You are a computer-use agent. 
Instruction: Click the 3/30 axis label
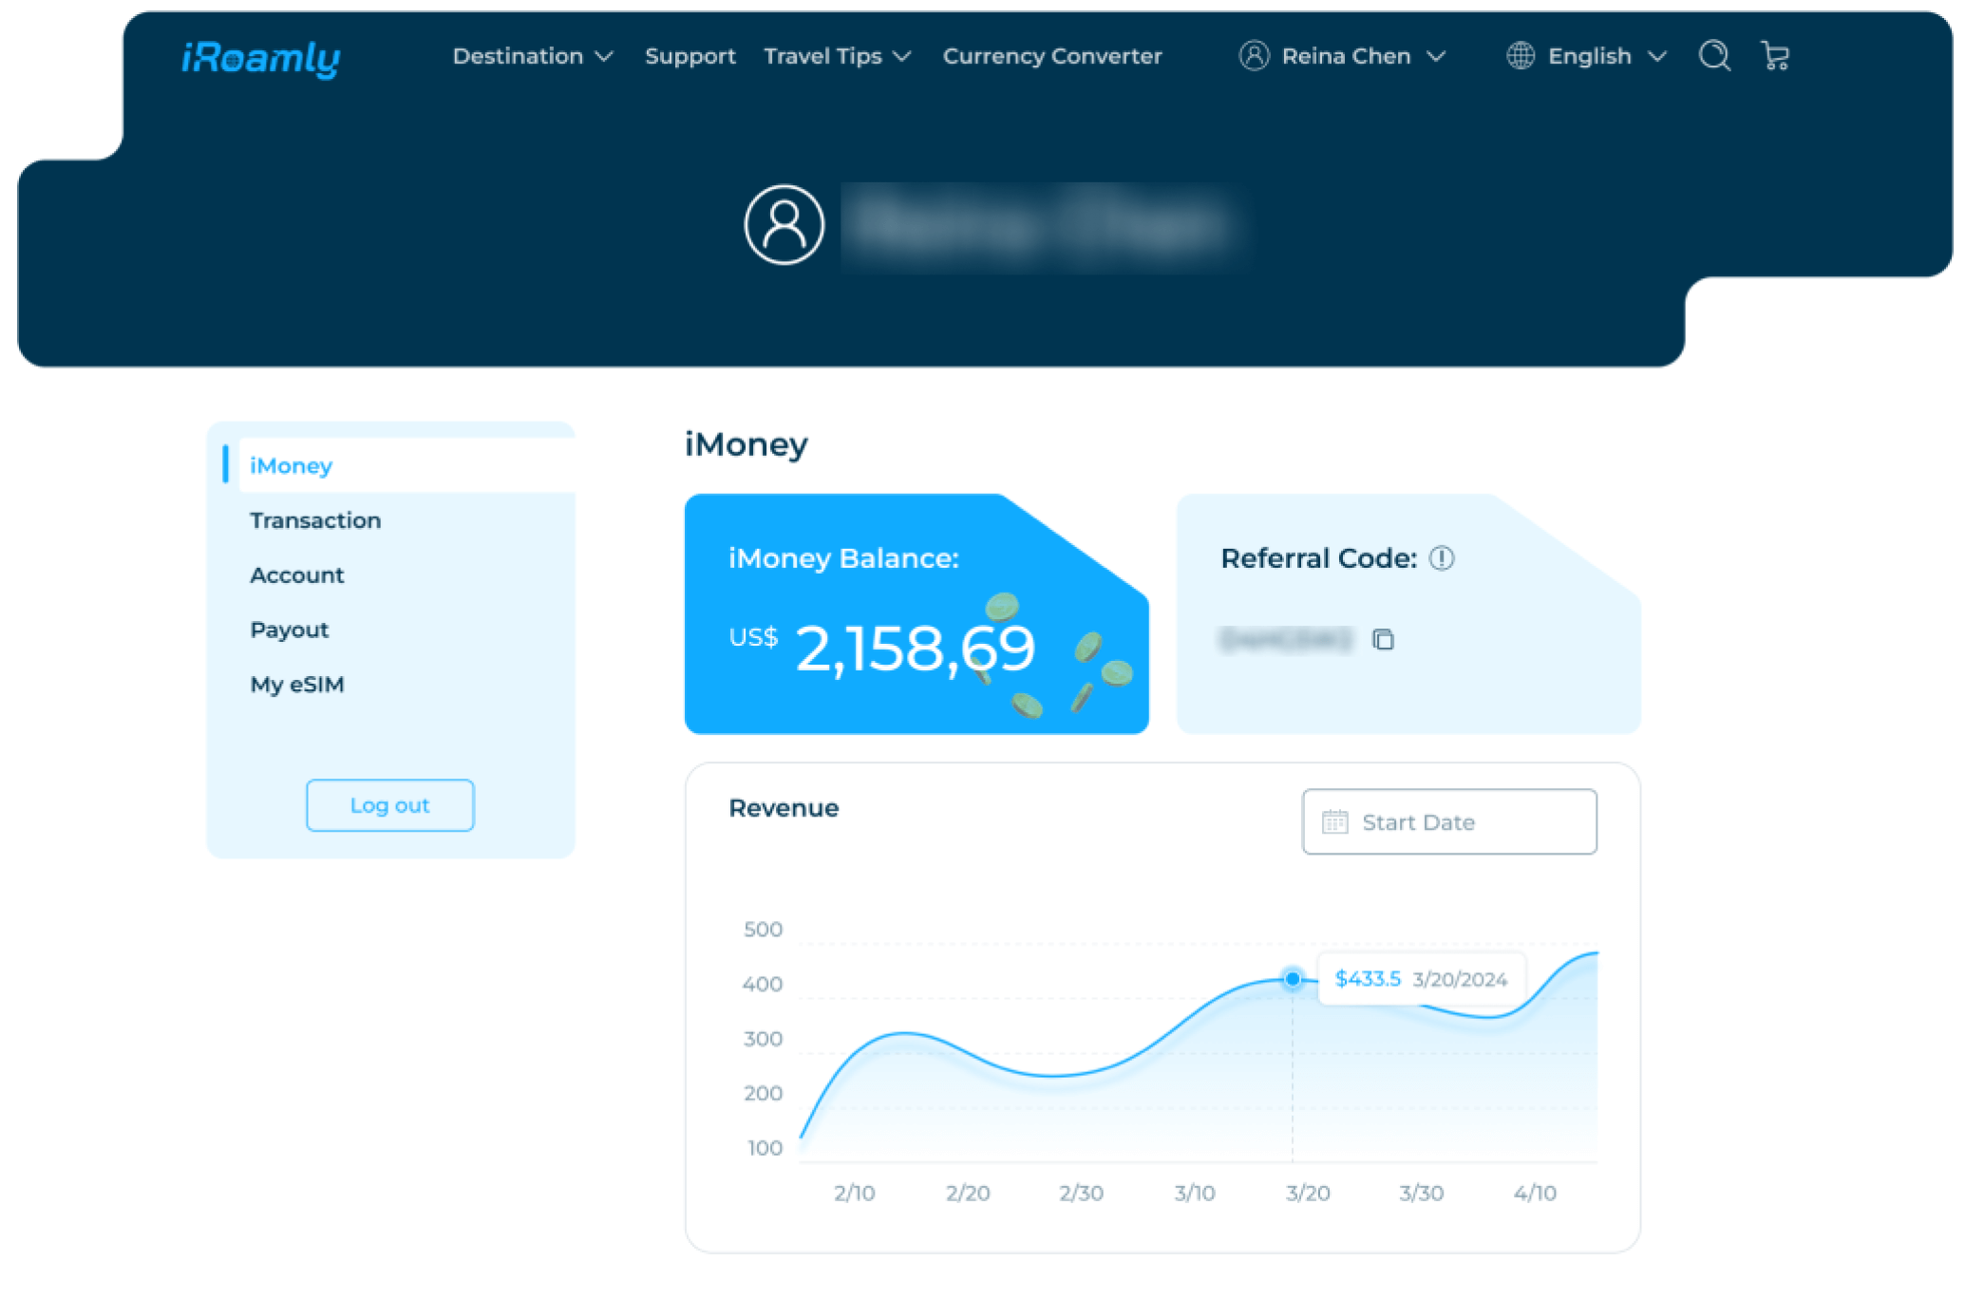[x=1421, y=1193]
